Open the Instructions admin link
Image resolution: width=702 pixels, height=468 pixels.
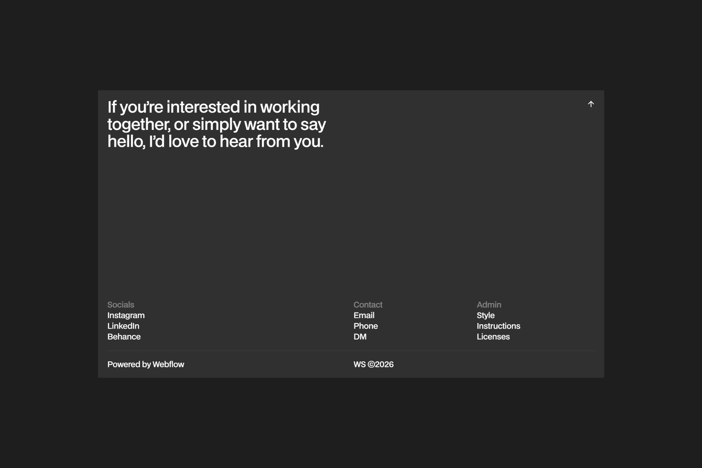(498, 326)
